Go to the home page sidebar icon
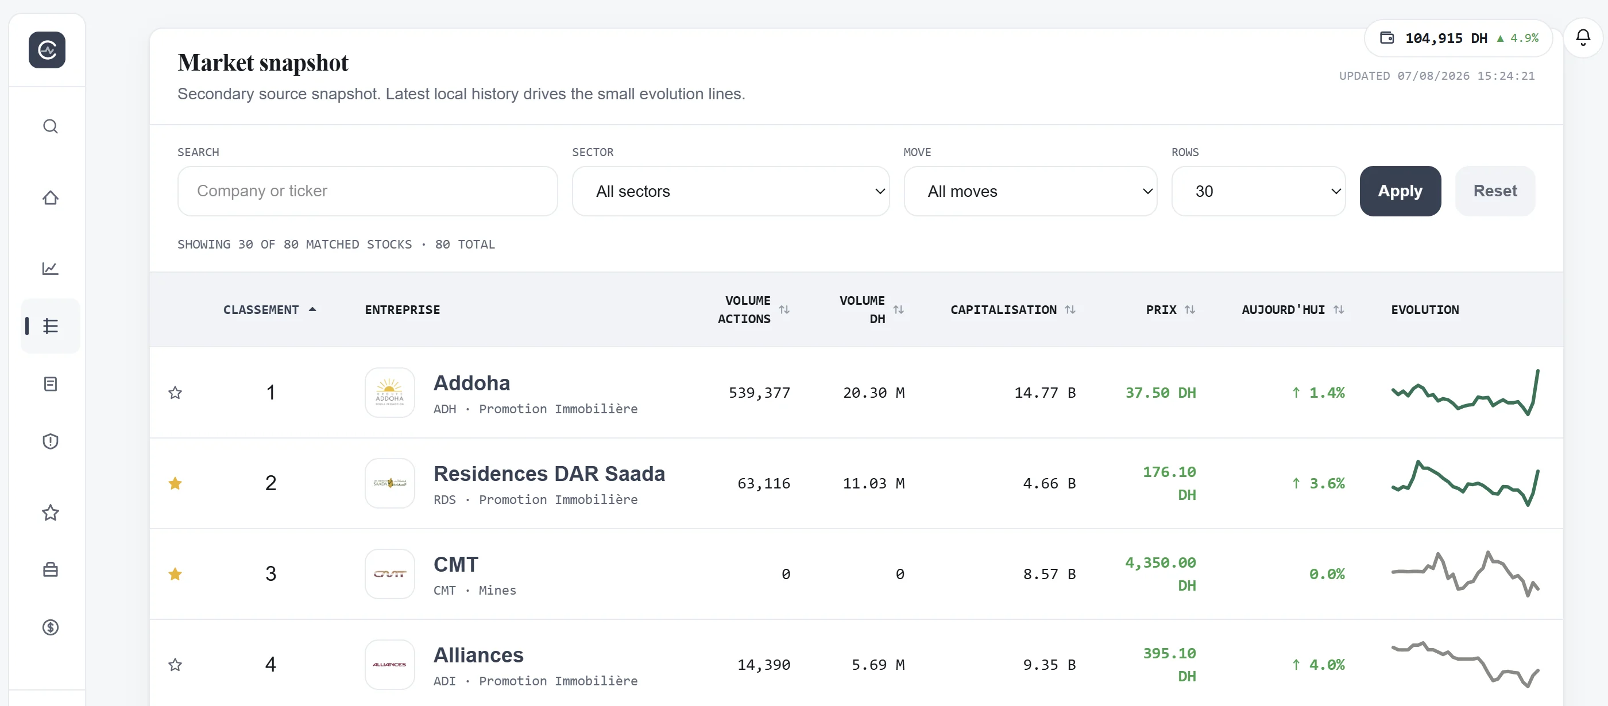Screen dimensions: 1608x706 pos(51,197)
